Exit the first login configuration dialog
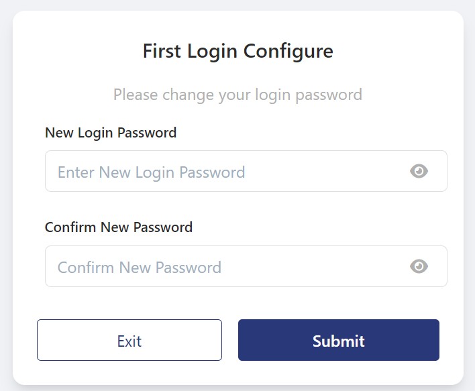475x391 pixels. 129,341
